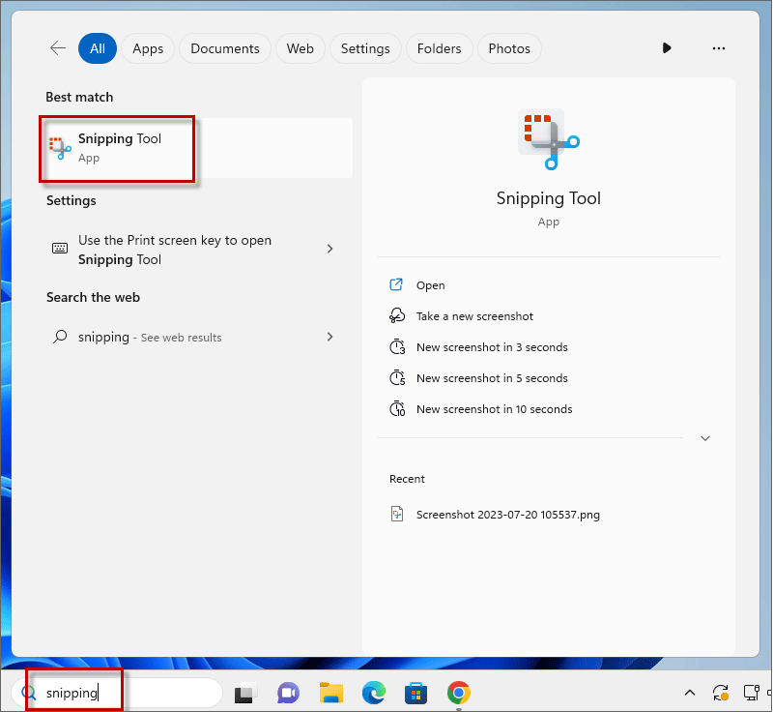Click the taskbar search magnifier icon
This screenshot has width=773, height=712.
[29, 693]
